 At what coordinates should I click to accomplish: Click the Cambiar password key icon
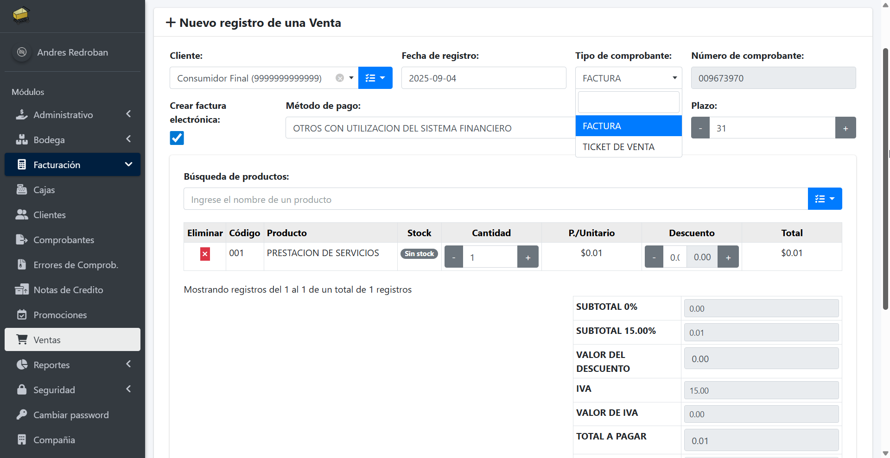pos(22,414)
